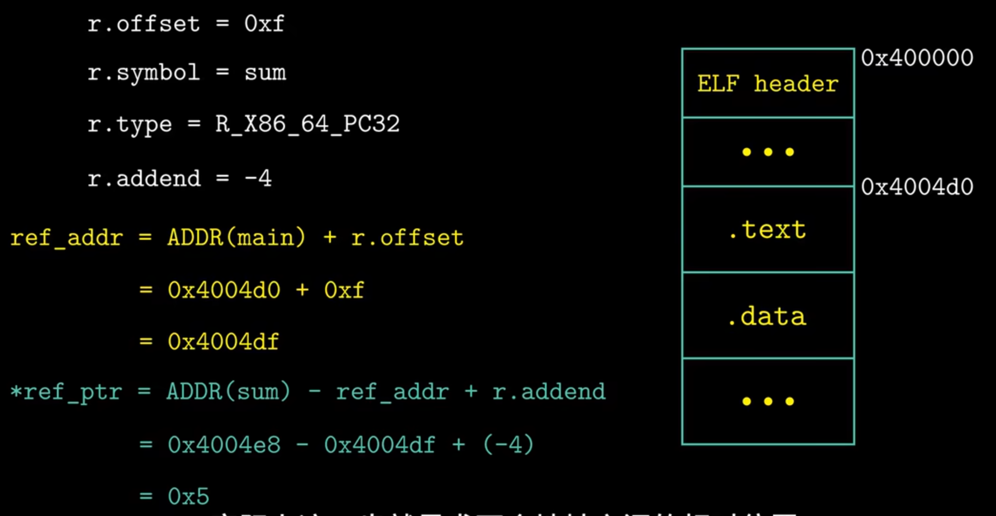Viewport: 996px width, 516px height.
Task: Click the (-4) addend term
Action: coord(508,445)
